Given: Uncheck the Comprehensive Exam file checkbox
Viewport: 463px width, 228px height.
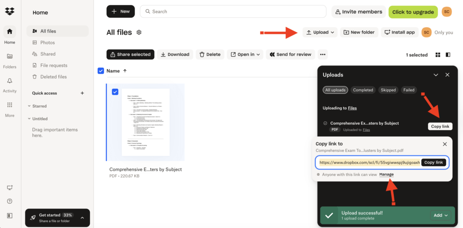Looking at the screenshot, I should coord(115,92).
